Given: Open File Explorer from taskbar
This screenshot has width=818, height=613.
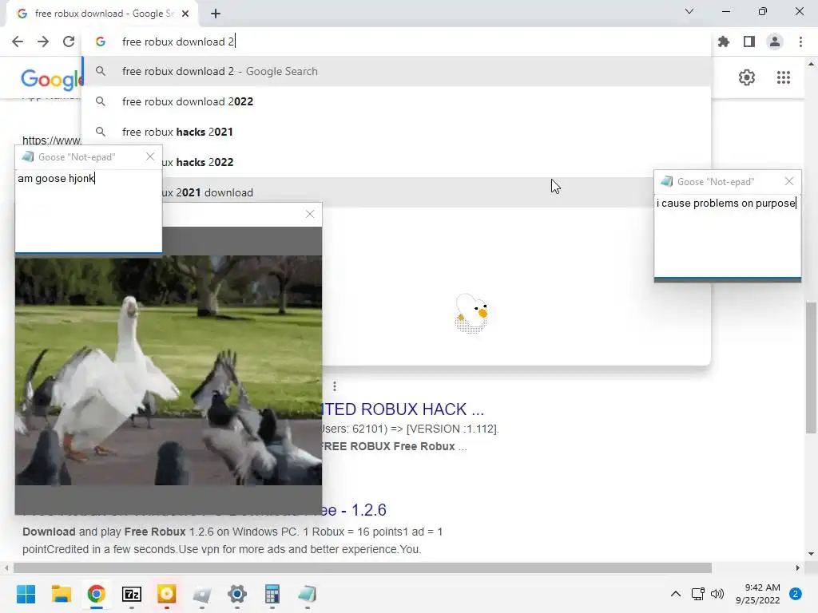Looking at the screenshot, I should coord(61,594).
